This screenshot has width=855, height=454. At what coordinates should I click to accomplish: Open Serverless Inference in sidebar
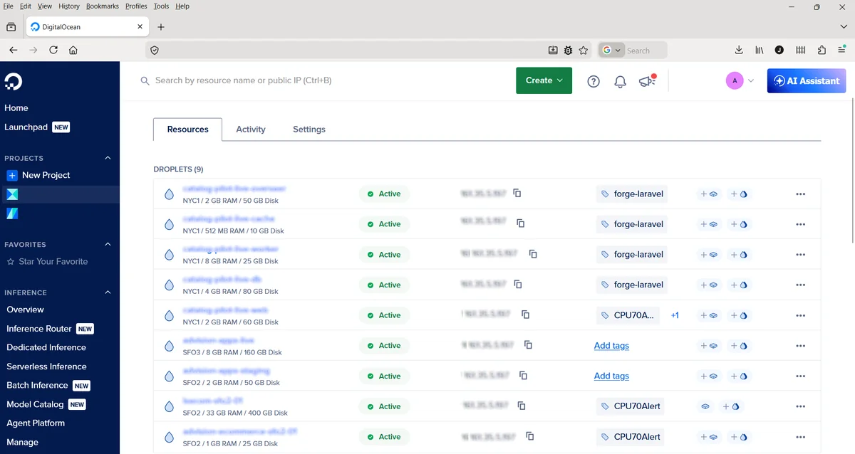47,366
